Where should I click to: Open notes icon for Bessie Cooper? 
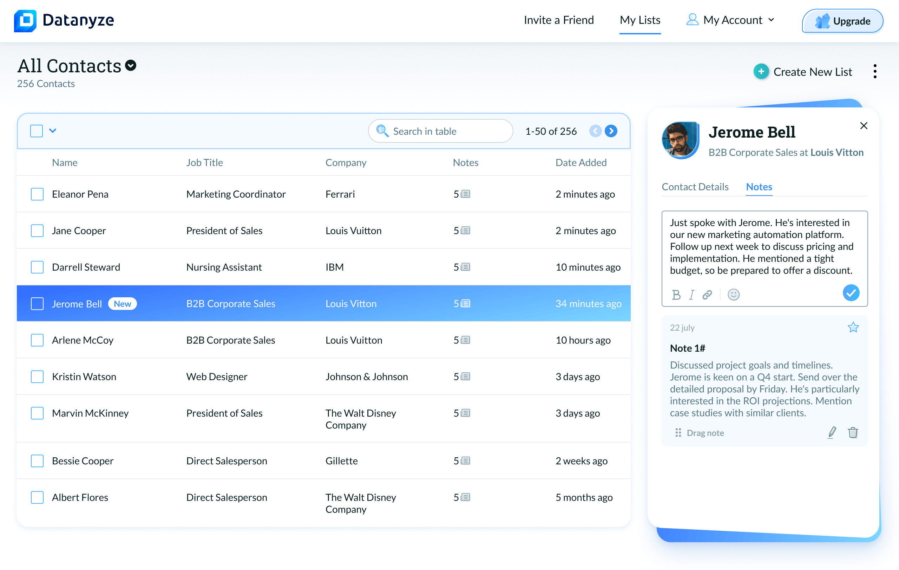(465, 461)
